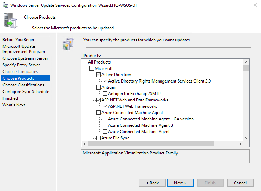Viewport: 261px width, 191px height.
Task: Select the Azure File Sync tree item
Action: coord(115,138)
